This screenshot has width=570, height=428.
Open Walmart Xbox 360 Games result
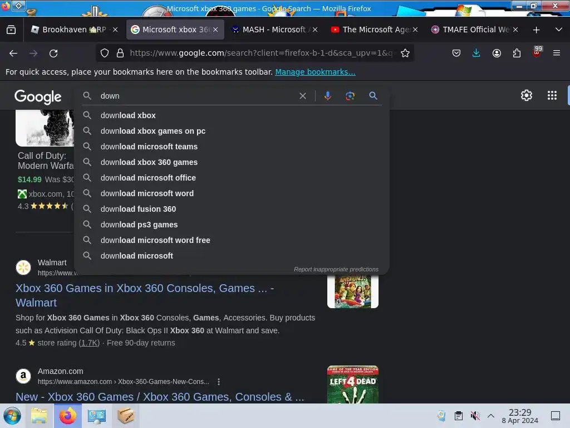145,295
